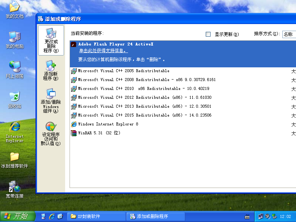The height and width of the screenshot is (222, 296).
Task: Click the 添加或删除程序 taskbar button
Action: click(155, 216)
